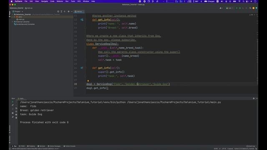Open the TODO tool window
267x150 pixels.
pos(22,146)
